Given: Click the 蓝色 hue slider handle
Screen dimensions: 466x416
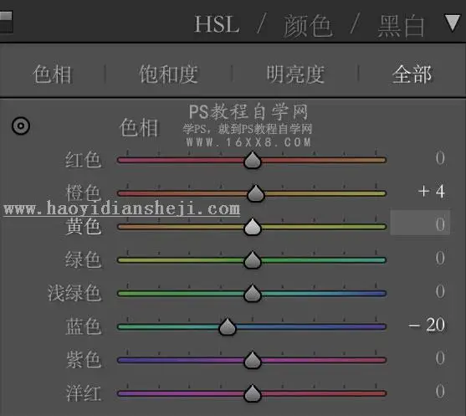Looking at the screenshot, I should pos(228,326).
